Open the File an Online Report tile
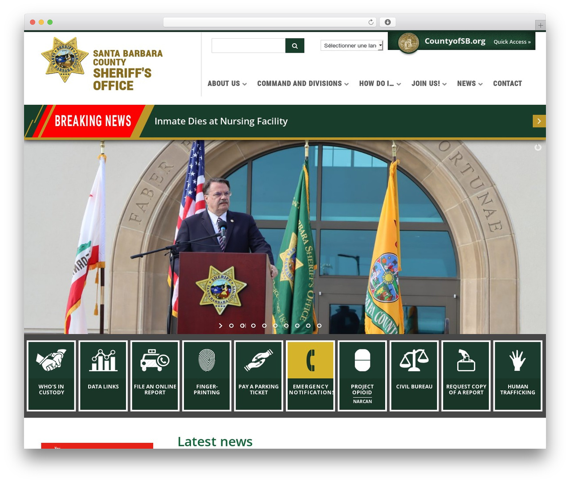Screen dimensions: 570x483 tap(155, 376)
